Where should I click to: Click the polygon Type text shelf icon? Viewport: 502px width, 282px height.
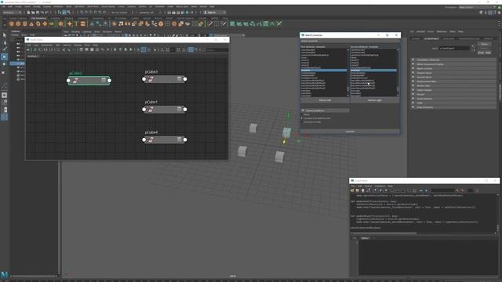76,23
